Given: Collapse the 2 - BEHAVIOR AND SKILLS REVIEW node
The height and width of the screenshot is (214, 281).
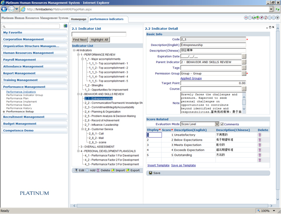Looking at the screenshot, I should coord(78,94).
